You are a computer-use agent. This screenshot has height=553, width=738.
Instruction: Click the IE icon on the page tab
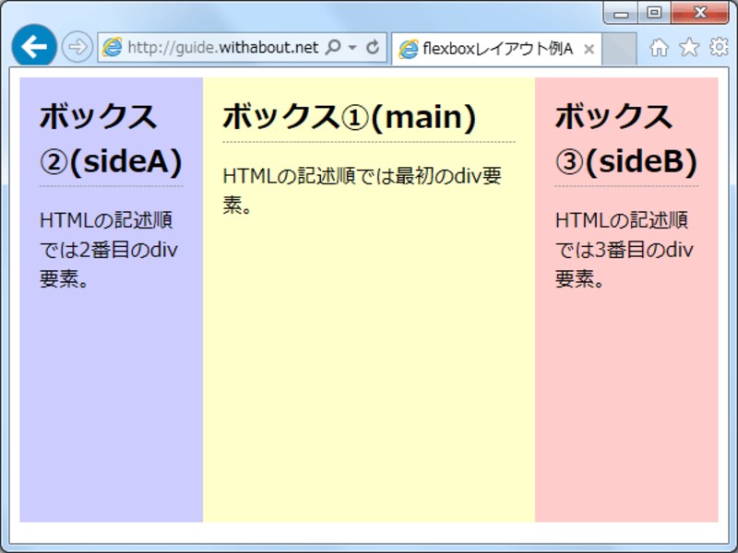408,50
